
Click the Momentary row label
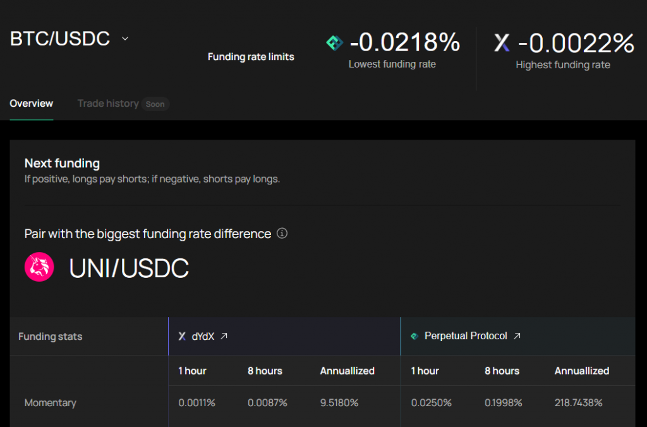[50, 403]
